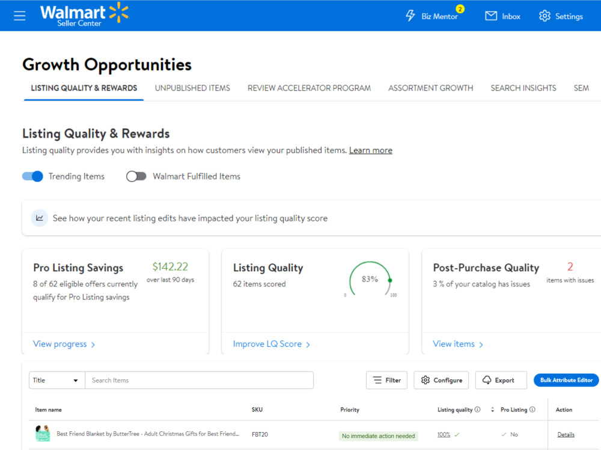Viewport: 601px width, 450px height.
Task: Click the Listing quality info icon
Action: coord(478,409)
